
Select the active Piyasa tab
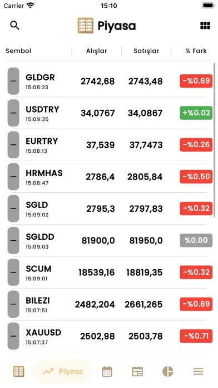point(62,371)
